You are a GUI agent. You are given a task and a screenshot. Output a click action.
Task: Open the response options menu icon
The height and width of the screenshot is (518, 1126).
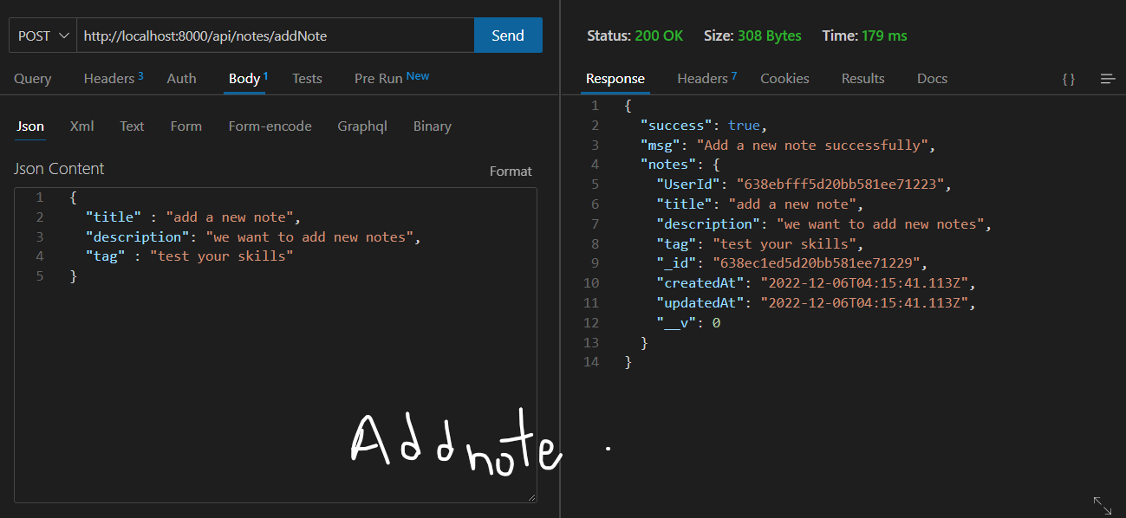click(1107, 78)
